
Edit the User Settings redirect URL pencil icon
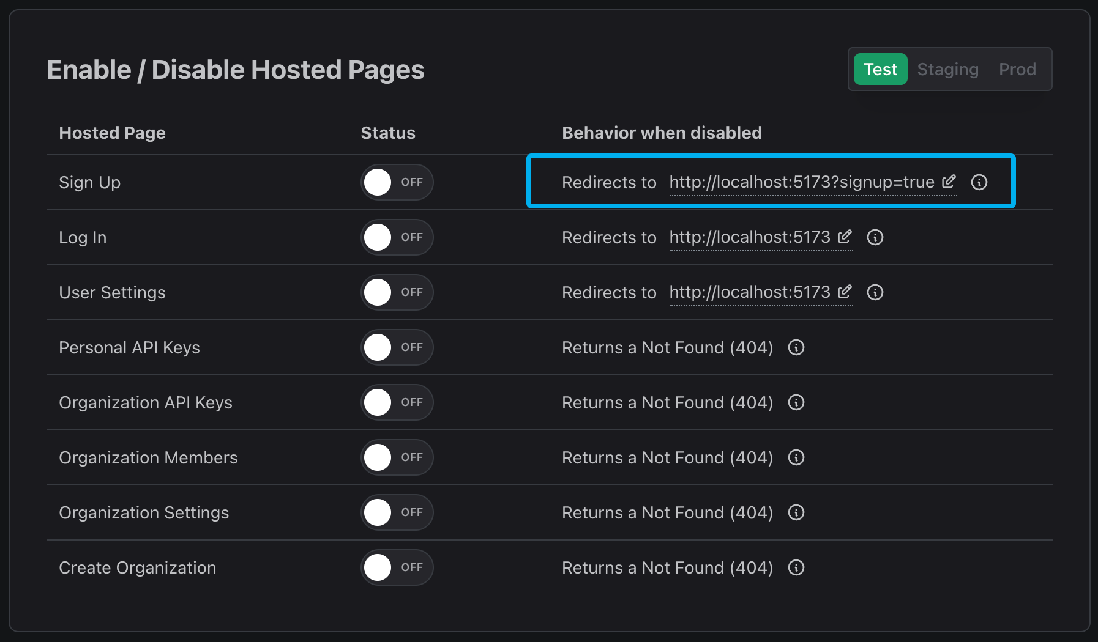[x=845, y=292]
